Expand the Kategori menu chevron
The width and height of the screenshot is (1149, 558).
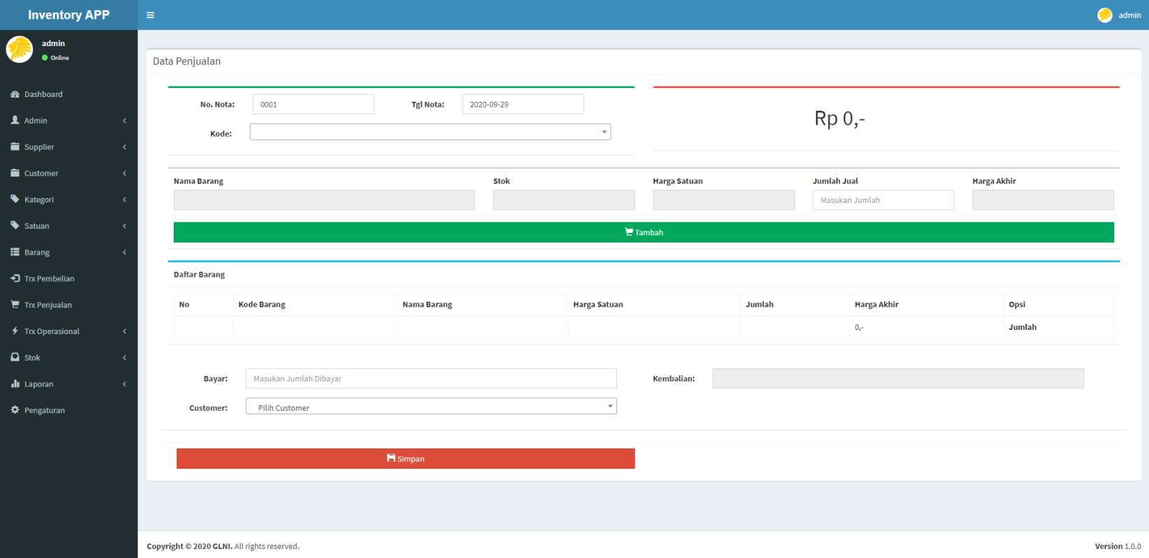coord(124,199)
